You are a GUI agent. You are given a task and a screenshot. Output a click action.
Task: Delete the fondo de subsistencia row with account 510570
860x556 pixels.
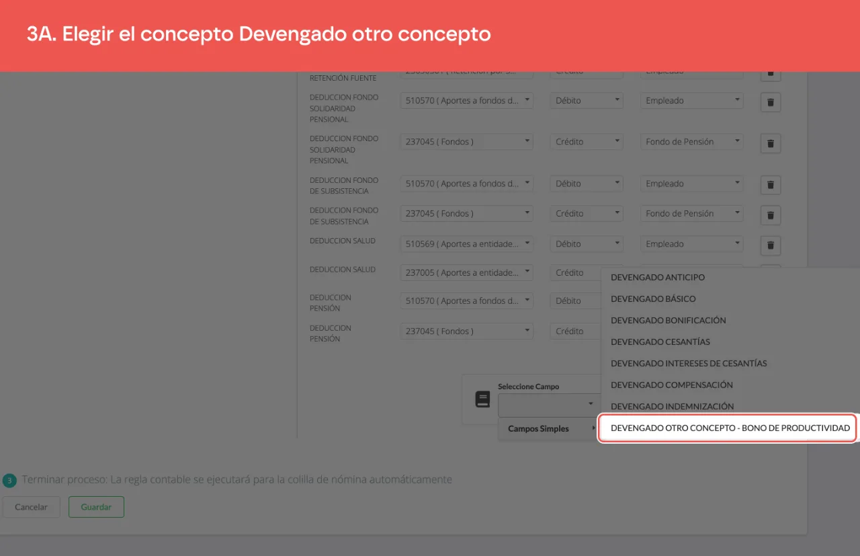pos(771,185)
